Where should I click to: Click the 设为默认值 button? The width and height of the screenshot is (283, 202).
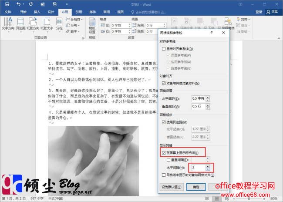pyautogui.click(x=172, y=187)
